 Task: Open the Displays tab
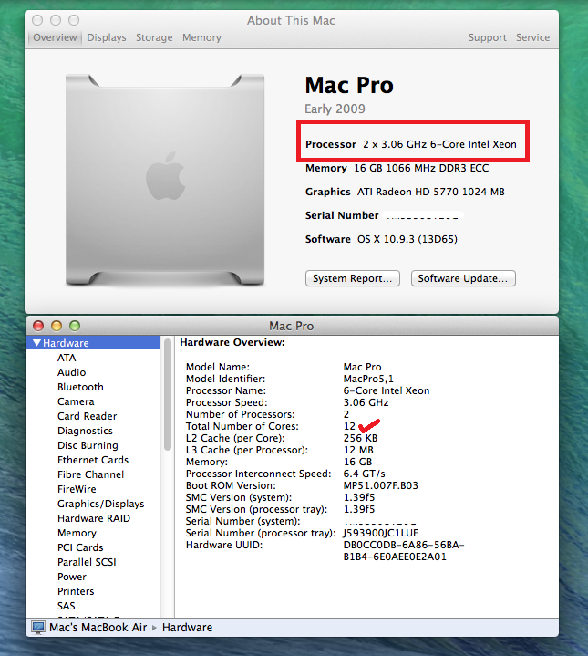pos(107,37)
